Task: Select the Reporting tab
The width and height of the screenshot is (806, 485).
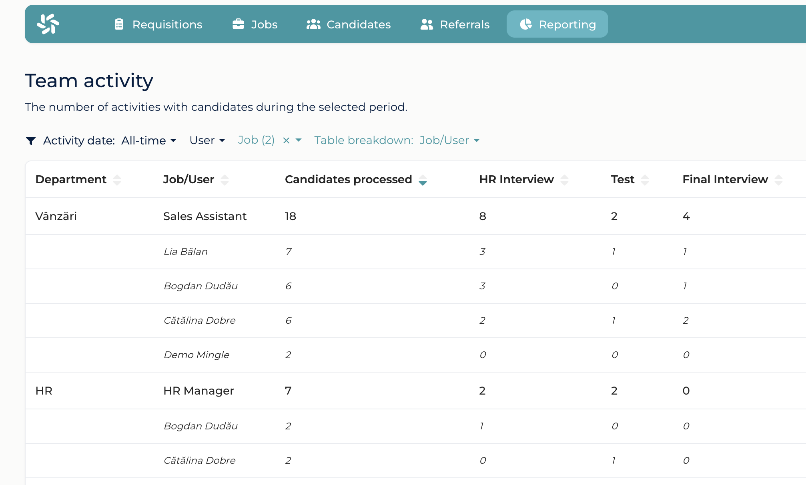Action: (557, 24)
